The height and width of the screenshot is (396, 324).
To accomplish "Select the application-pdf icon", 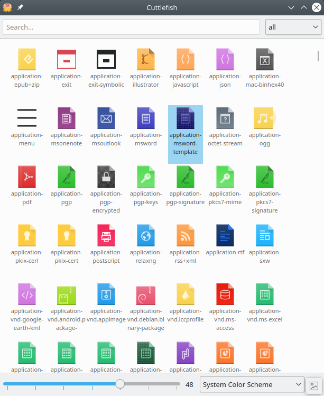I will pyautogui.click(x=26, y=177).
